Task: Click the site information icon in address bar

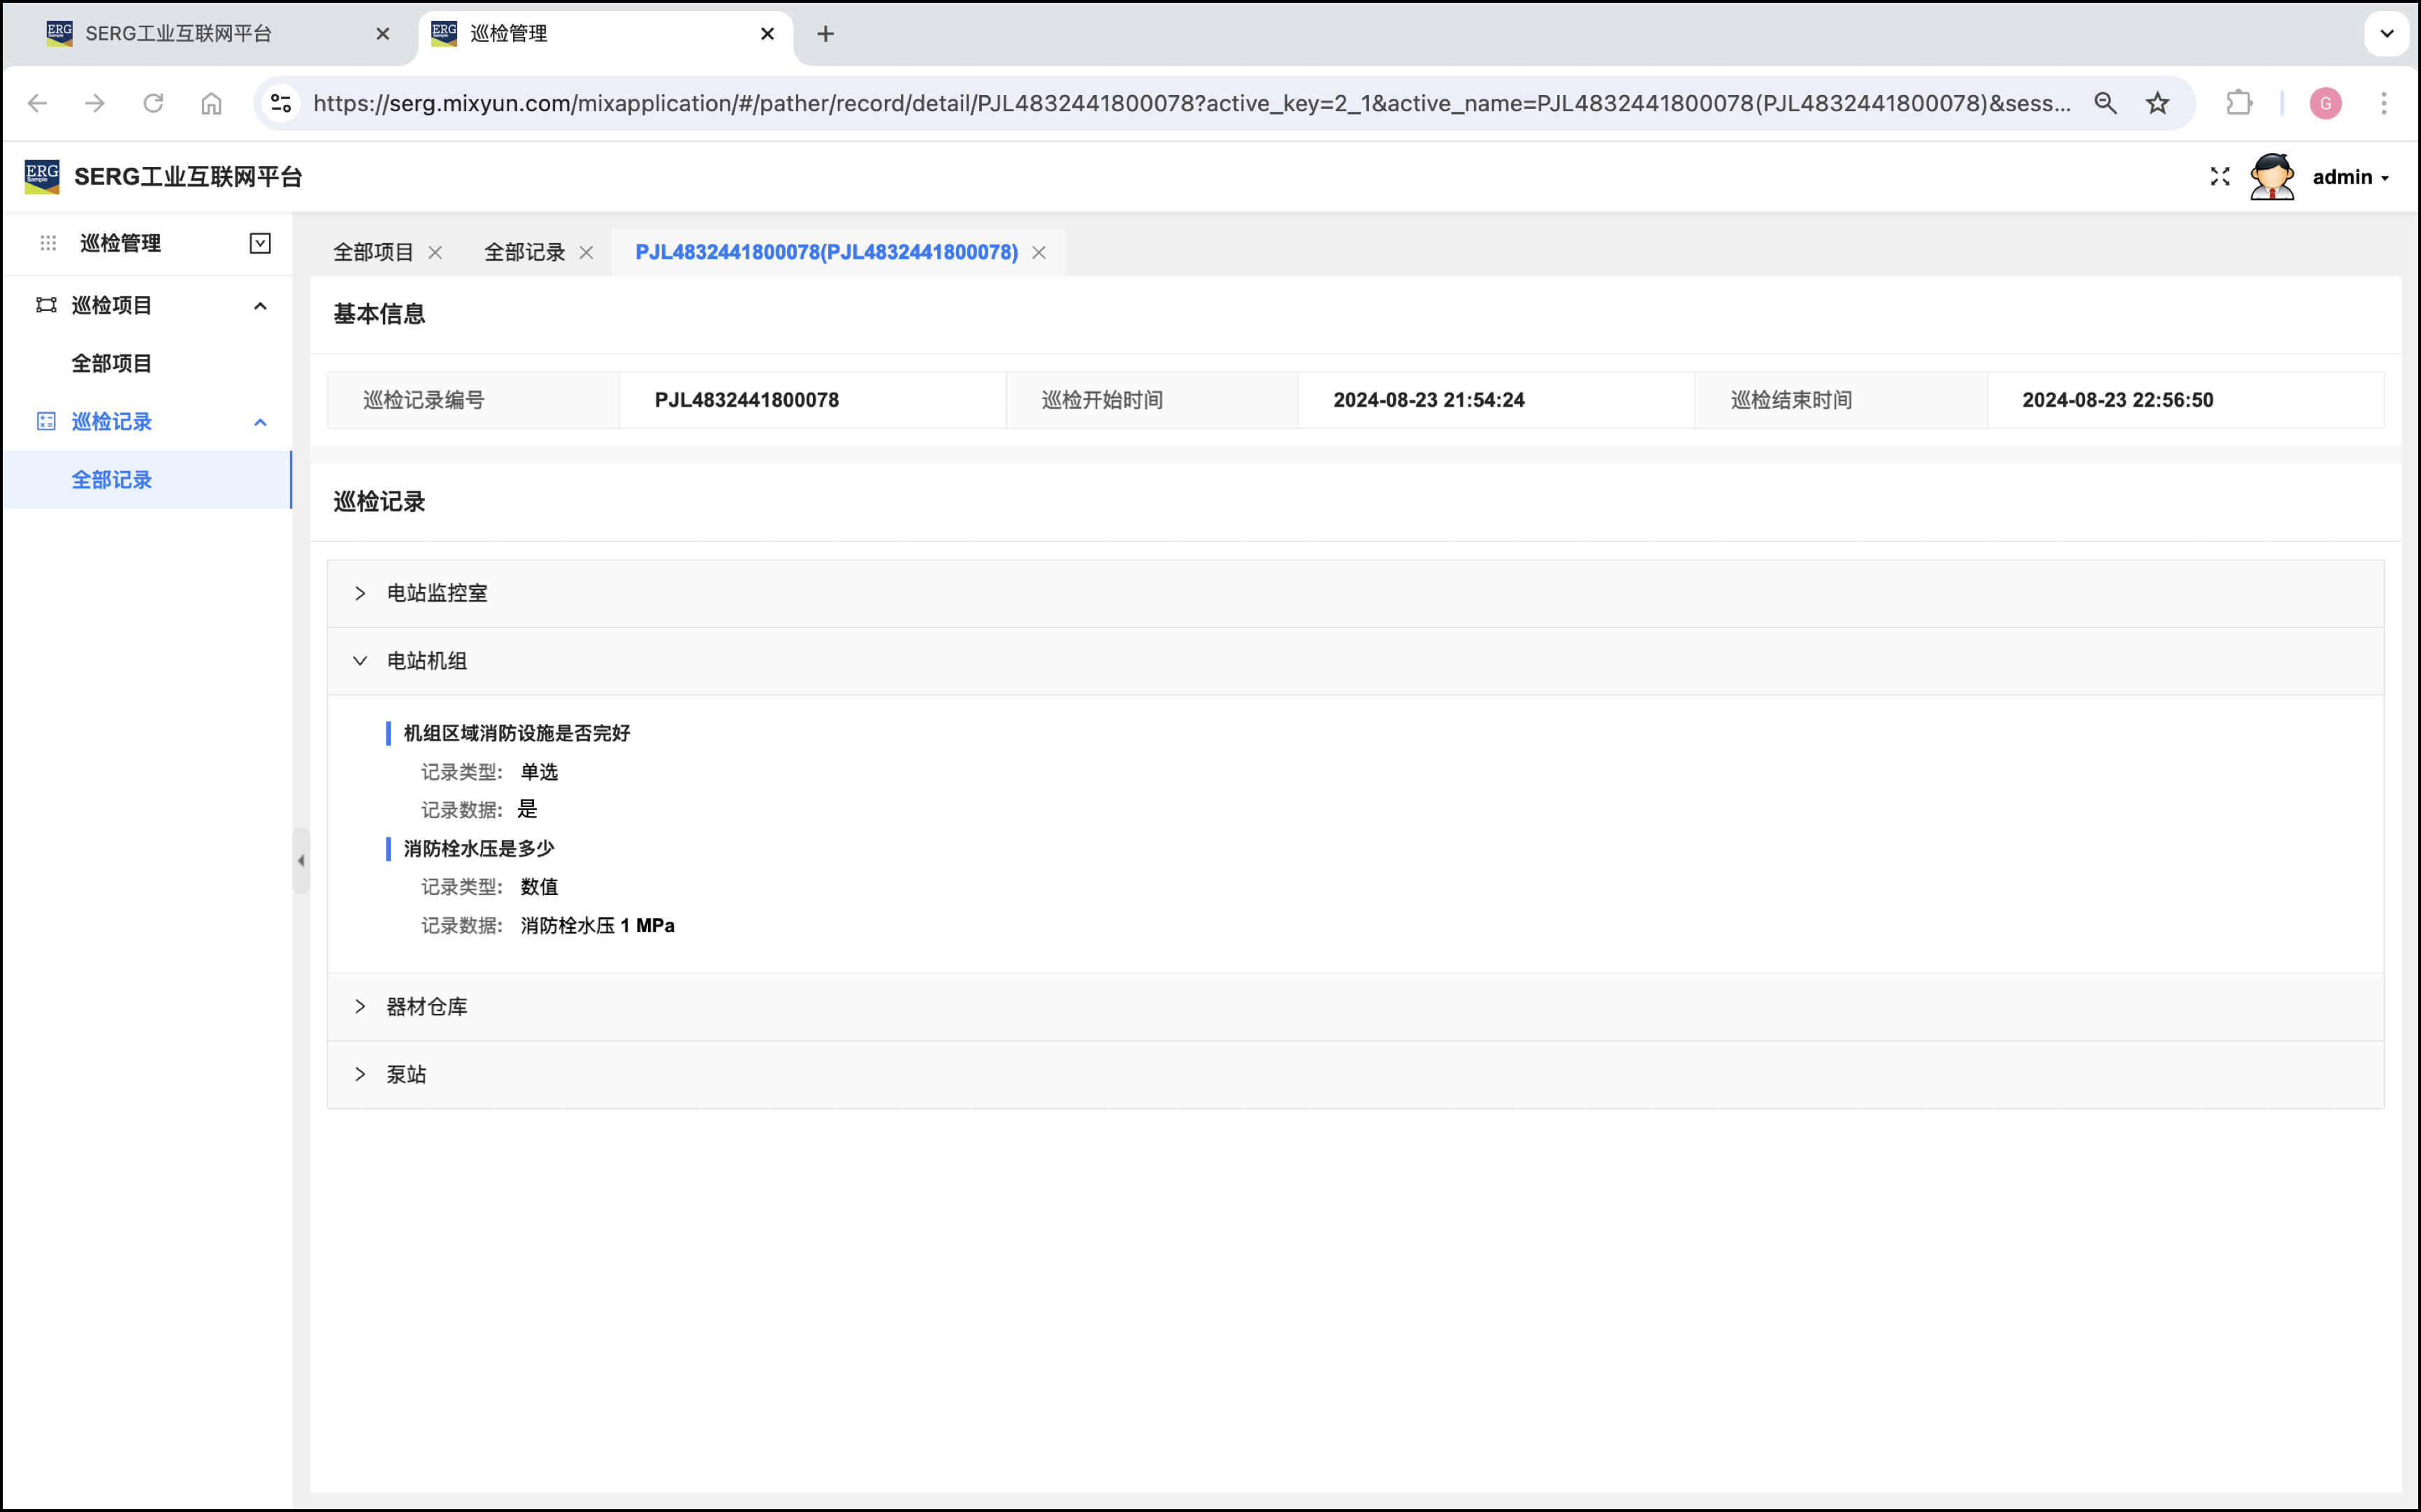Action: pos(282,103)
